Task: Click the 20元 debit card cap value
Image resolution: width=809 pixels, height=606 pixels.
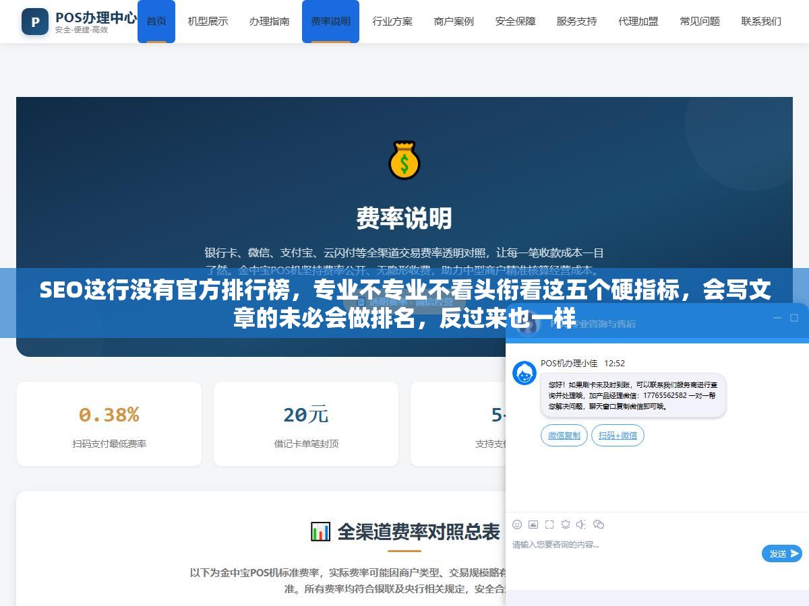Action: [306, 415]
